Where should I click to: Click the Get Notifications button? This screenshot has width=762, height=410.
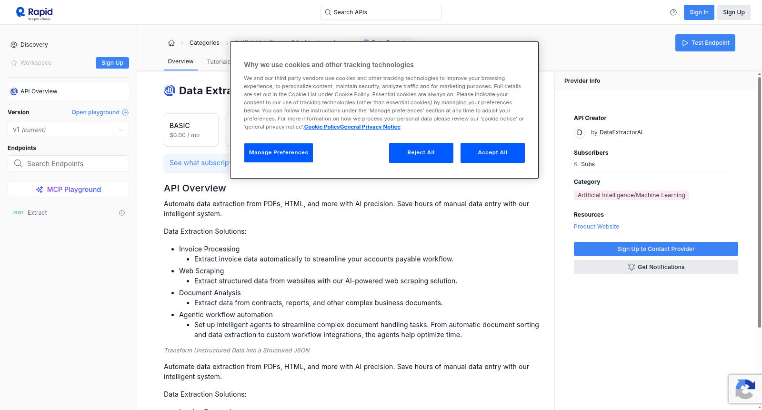(656, 267)
